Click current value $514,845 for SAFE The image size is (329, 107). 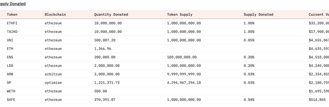click(x=317, y=100)
